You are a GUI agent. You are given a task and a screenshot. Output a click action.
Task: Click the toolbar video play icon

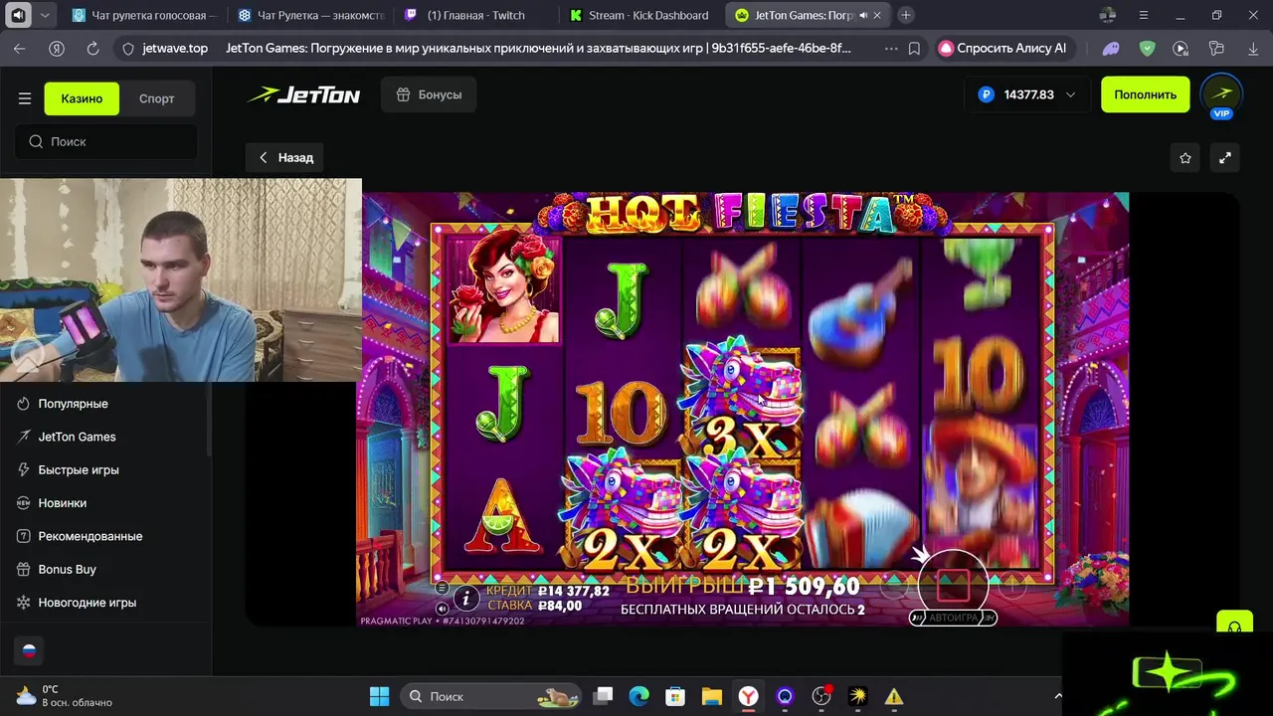point(1181,48)
